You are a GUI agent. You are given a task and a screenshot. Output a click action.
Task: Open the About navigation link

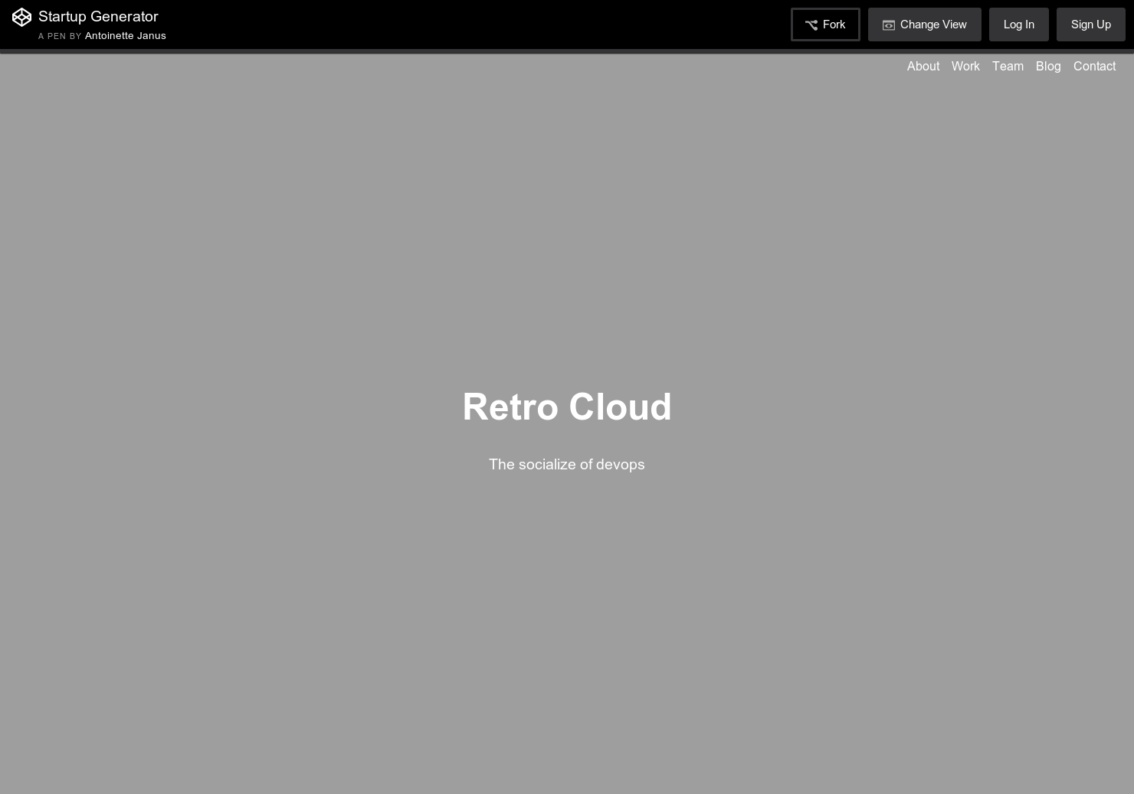click(x=923, y=67)
